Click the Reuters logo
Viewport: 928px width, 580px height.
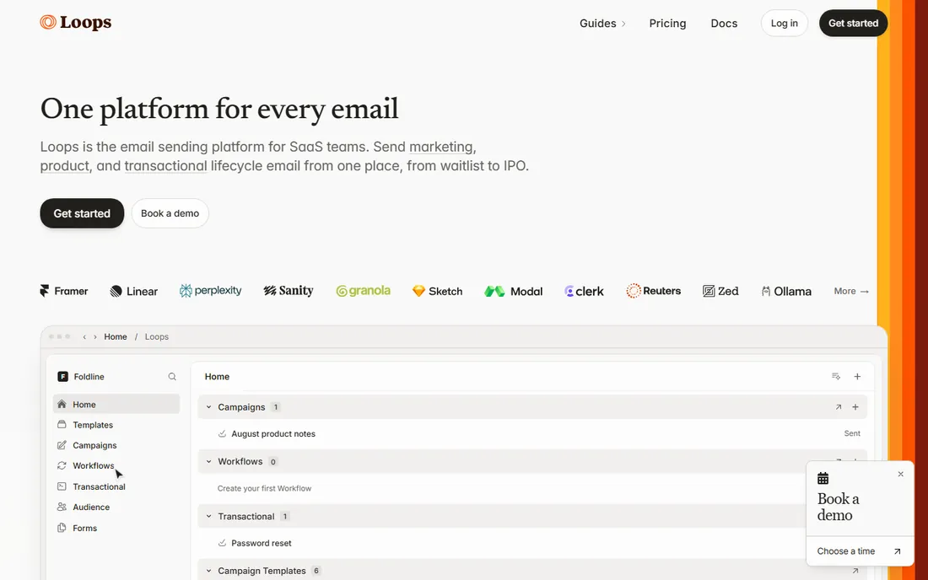pos(653,290)
